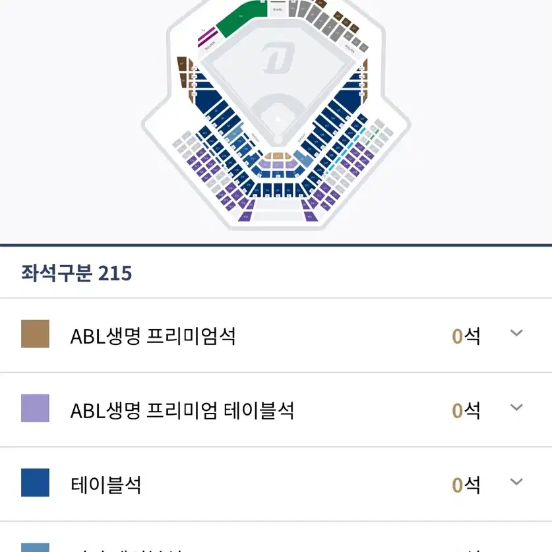Click the dark blue 테이블석 color swatch
The height and width of the screenshot is (552, 552).
35,483
